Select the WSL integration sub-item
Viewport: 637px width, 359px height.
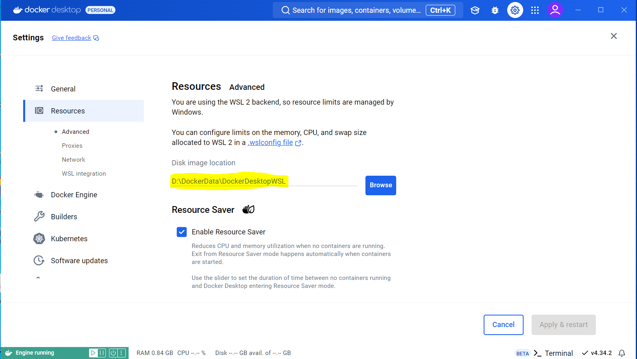click(84, 174)
